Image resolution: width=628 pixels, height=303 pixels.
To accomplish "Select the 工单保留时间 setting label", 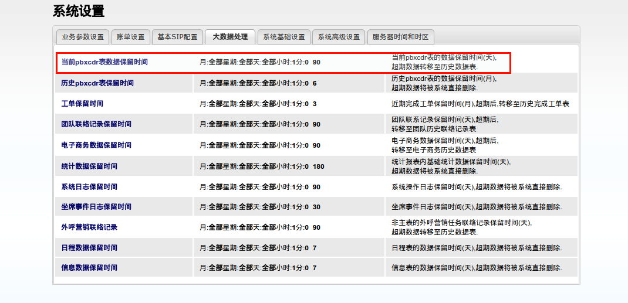I will click(82, 104).
